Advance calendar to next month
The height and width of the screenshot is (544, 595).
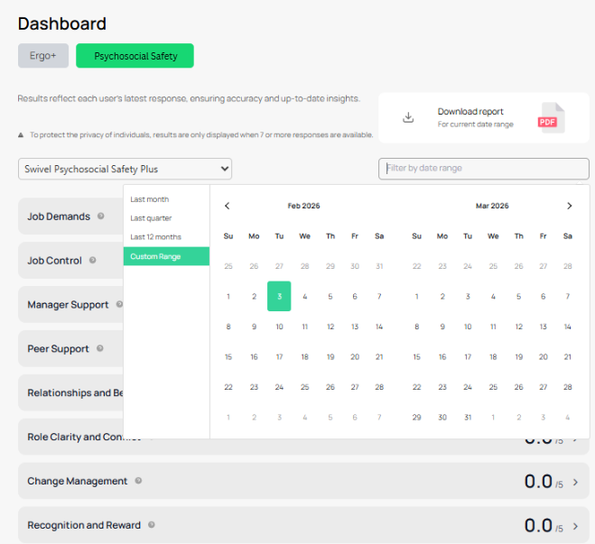(x=569, y=206)
